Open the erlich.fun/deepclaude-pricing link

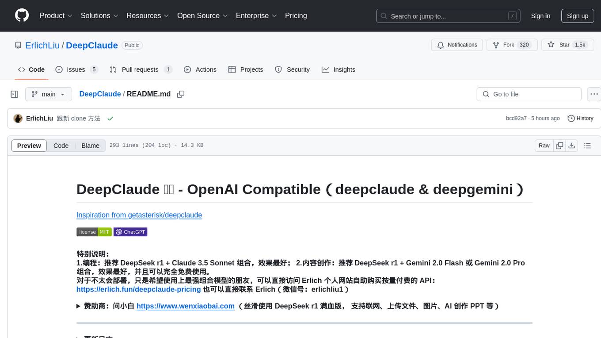click(x=139, y=289)
